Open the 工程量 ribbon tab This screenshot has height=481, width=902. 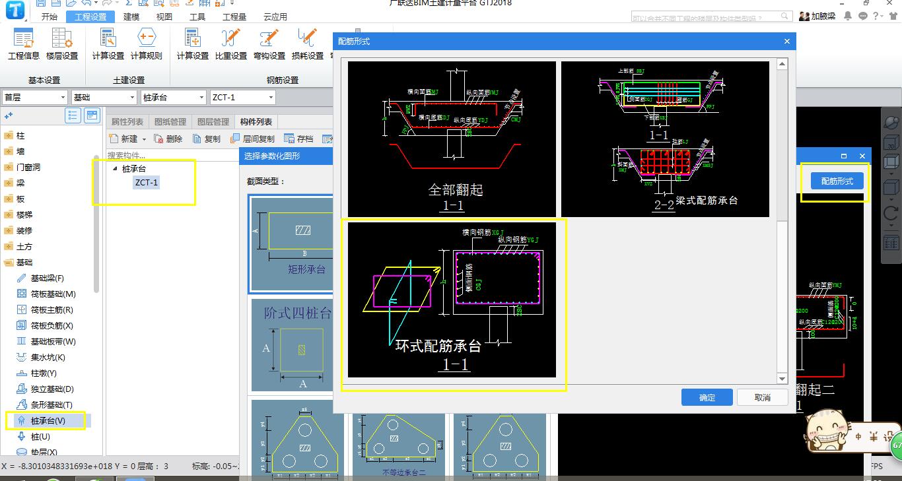(234, 17)
